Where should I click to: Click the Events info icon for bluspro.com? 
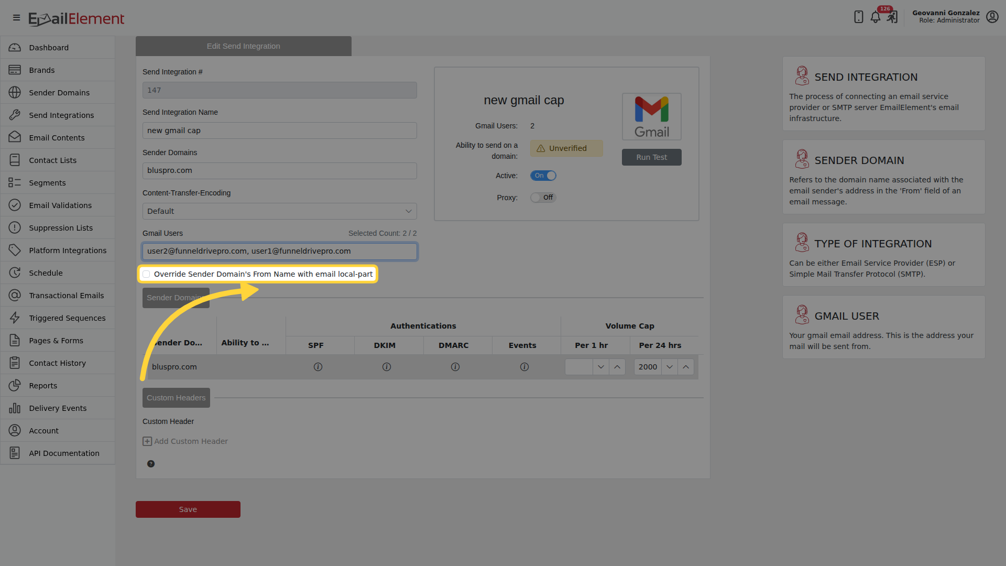click(x=524, y=367)
